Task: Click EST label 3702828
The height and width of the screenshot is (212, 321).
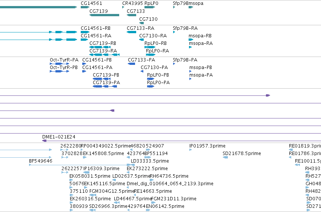Action: tap(72, 154)
